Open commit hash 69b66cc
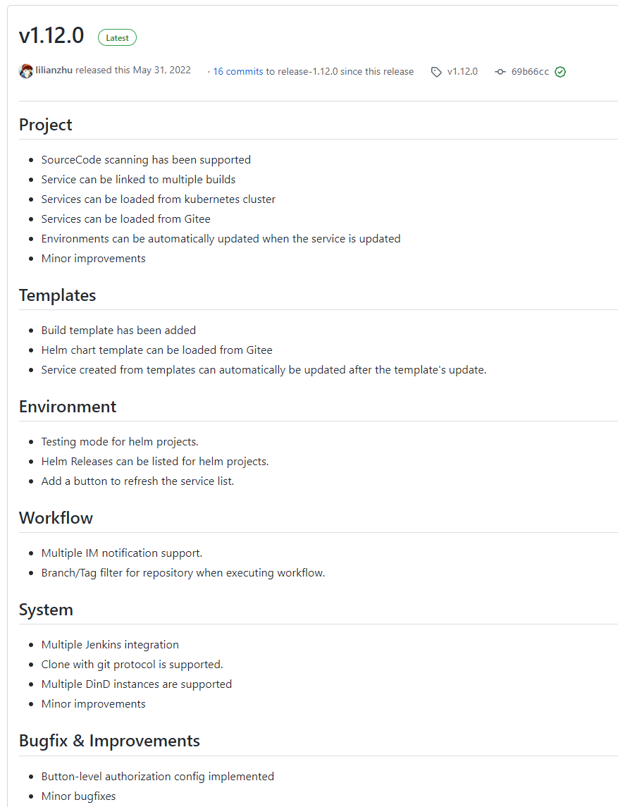This screenshot has width=618, height=807. tap(530, 72)
